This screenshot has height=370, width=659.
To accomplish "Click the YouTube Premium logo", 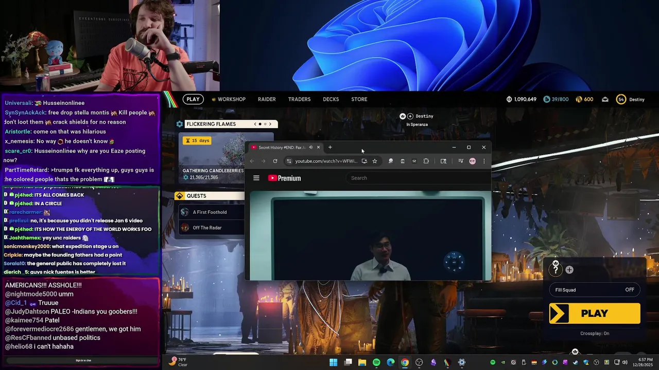I will click(x=284, y=178).
